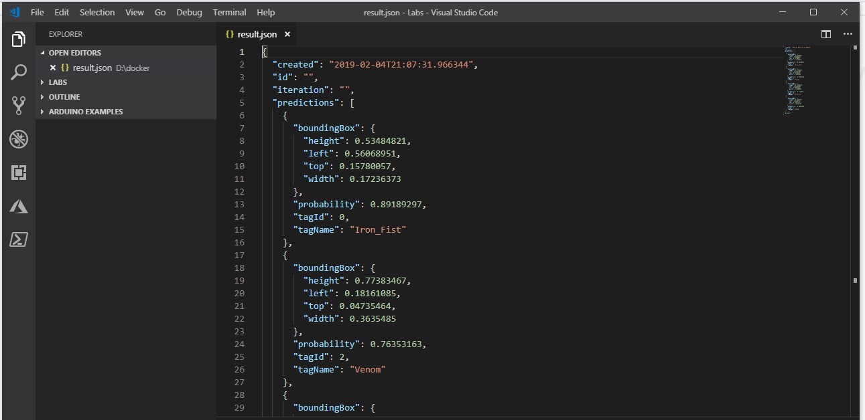Click the Split Editor icon
The width and height of the screenshot is (865, 420).
tap(825, 33)
